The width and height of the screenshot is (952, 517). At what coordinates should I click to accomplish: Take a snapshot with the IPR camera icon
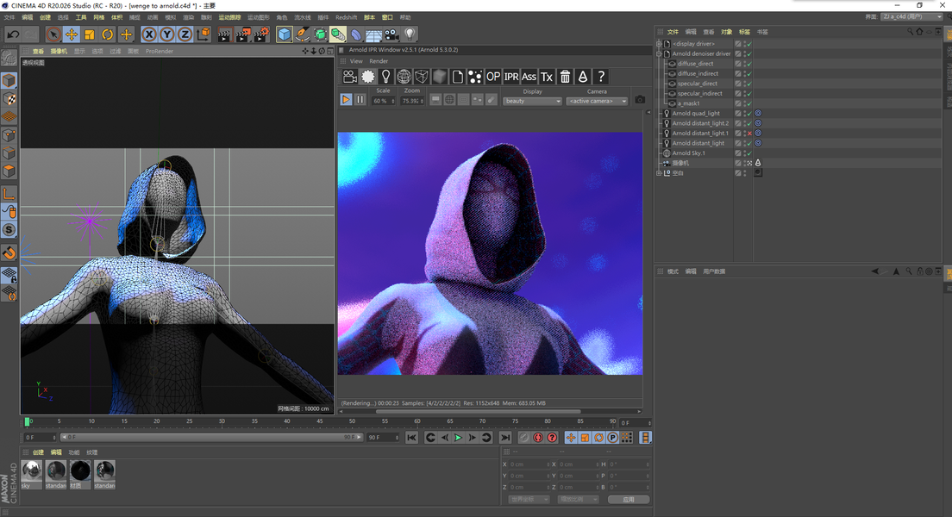coord(640,99)
